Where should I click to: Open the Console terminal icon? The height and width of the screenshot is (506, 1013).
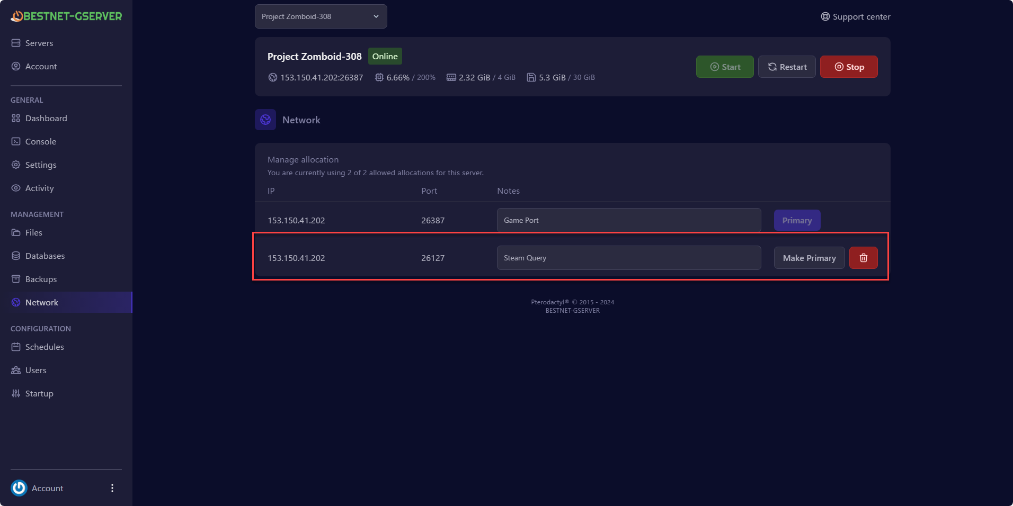[x=16, y=141]
